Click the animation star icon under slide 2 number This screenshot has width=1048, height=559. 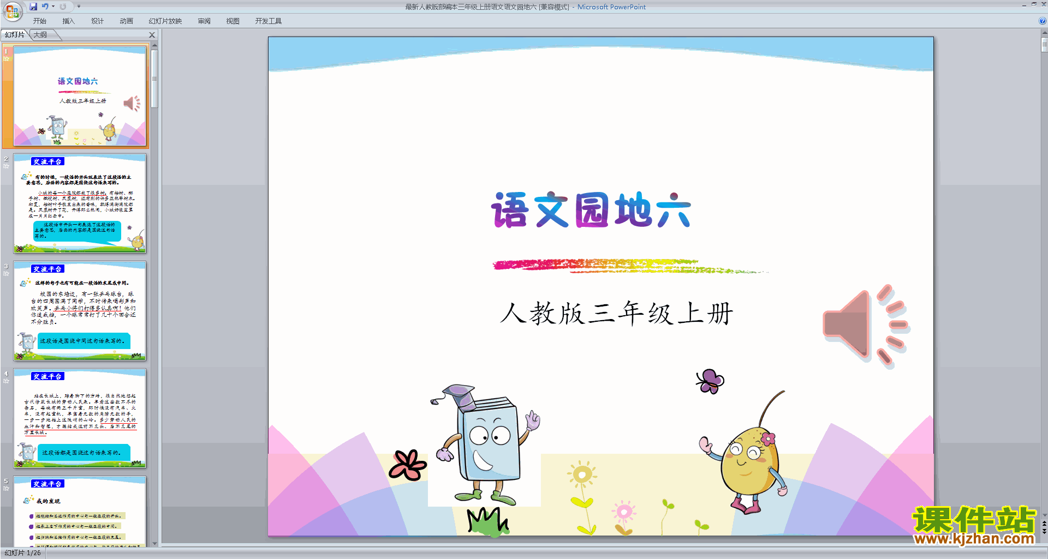point(7,166)
